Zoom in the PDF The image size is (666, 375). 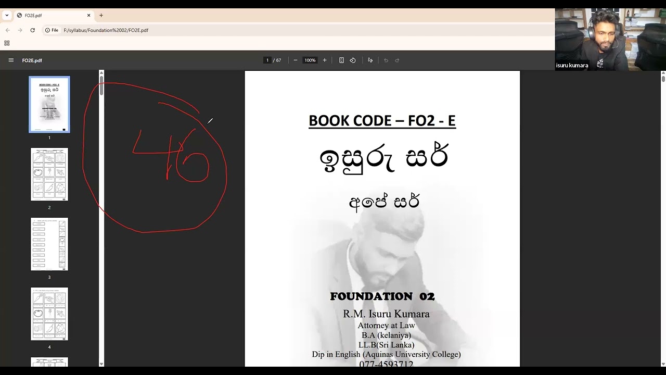coord(325,60)
